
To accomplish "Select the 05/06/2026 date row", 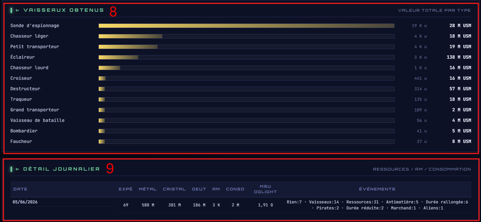I will [25, 202].
